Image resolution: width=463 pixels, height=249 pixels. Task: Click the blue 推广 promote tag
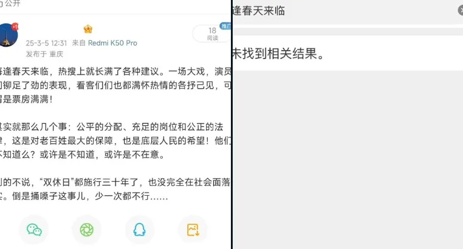(225, 26)
